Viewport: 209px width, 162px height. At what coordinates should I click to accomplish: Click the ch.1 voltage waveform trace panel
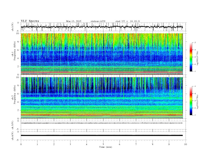103,27
